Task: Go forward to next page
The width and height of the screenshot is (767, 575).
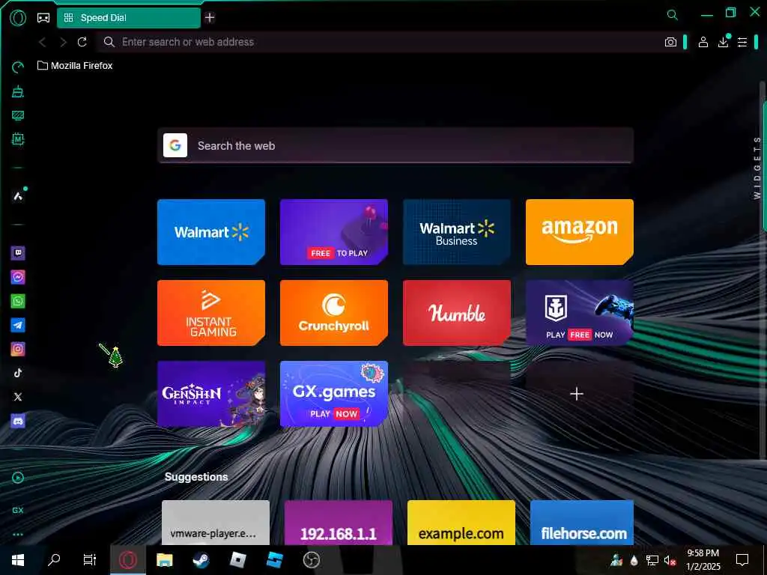Action: click(63, 42)
